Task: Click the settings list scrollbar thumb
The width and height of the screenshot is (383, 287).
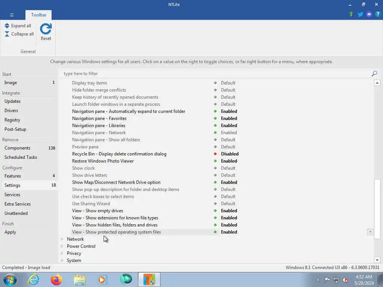Action: [377, 209]
